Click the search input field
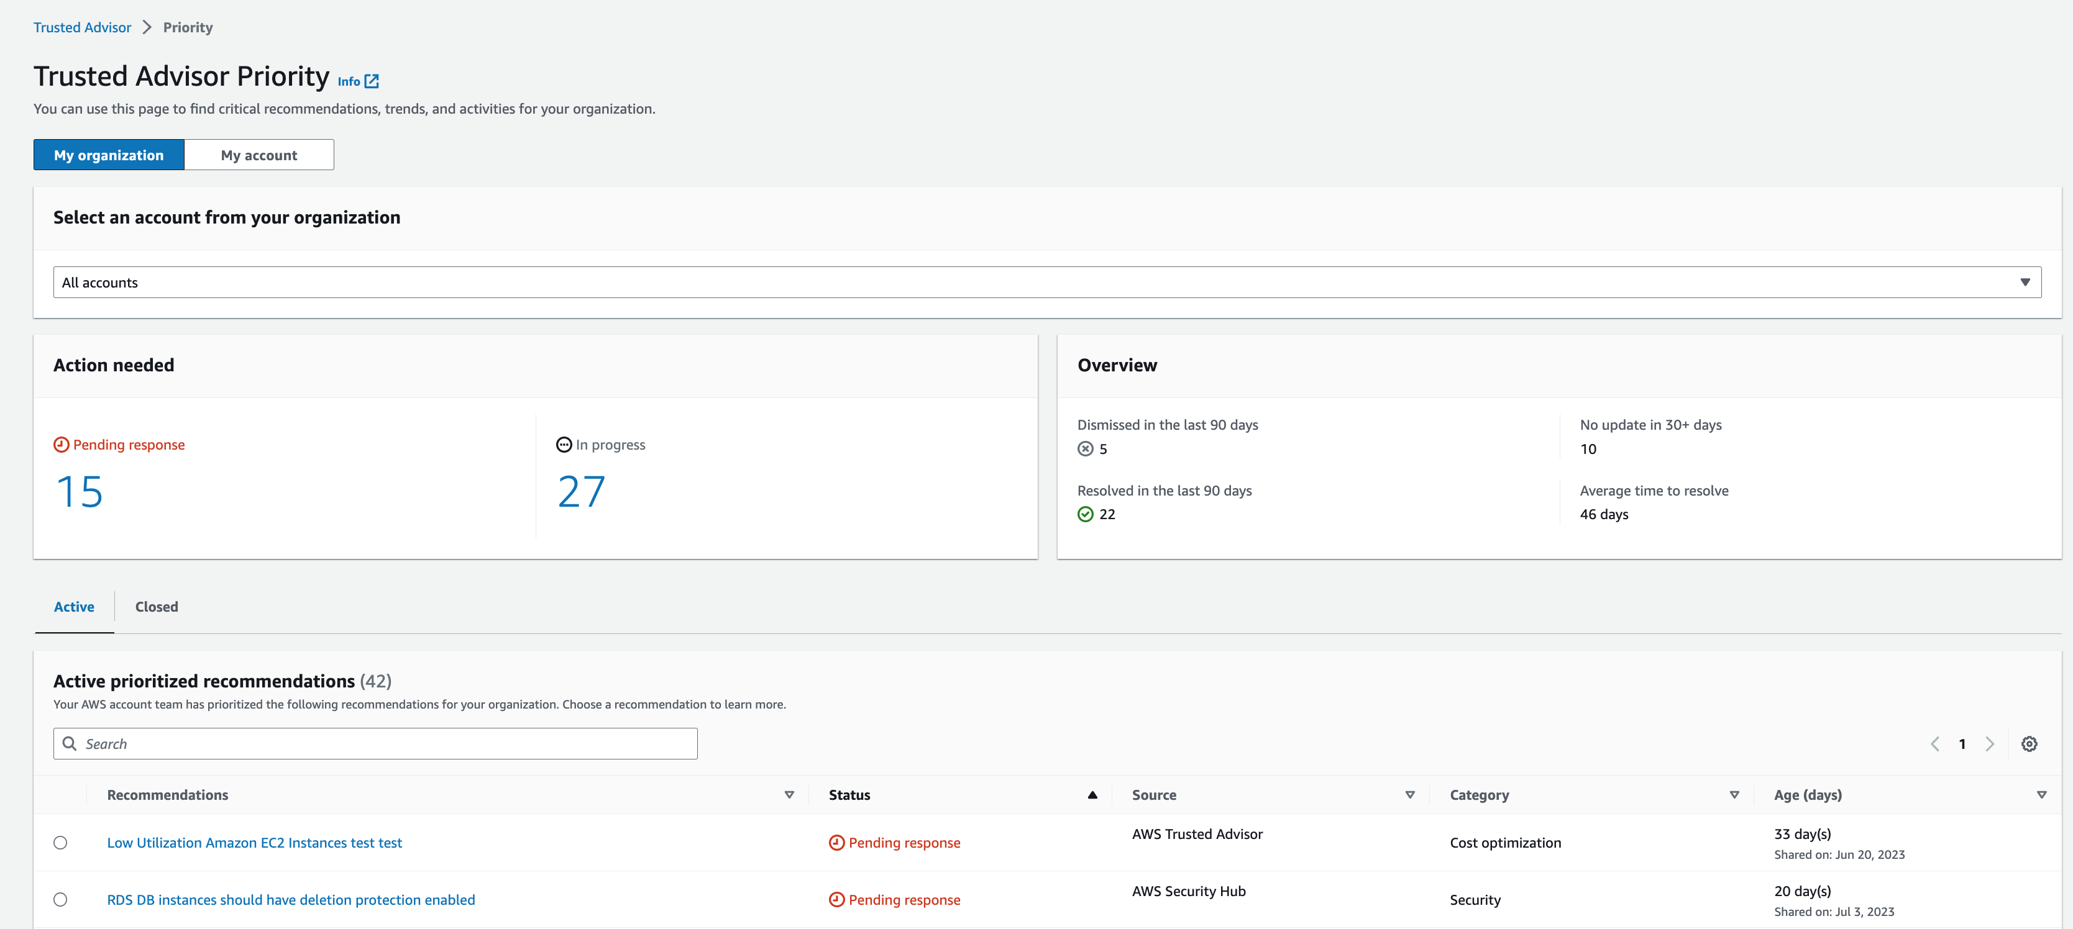The width and height of the screenshot is (2073, 929). coord(375,743)
